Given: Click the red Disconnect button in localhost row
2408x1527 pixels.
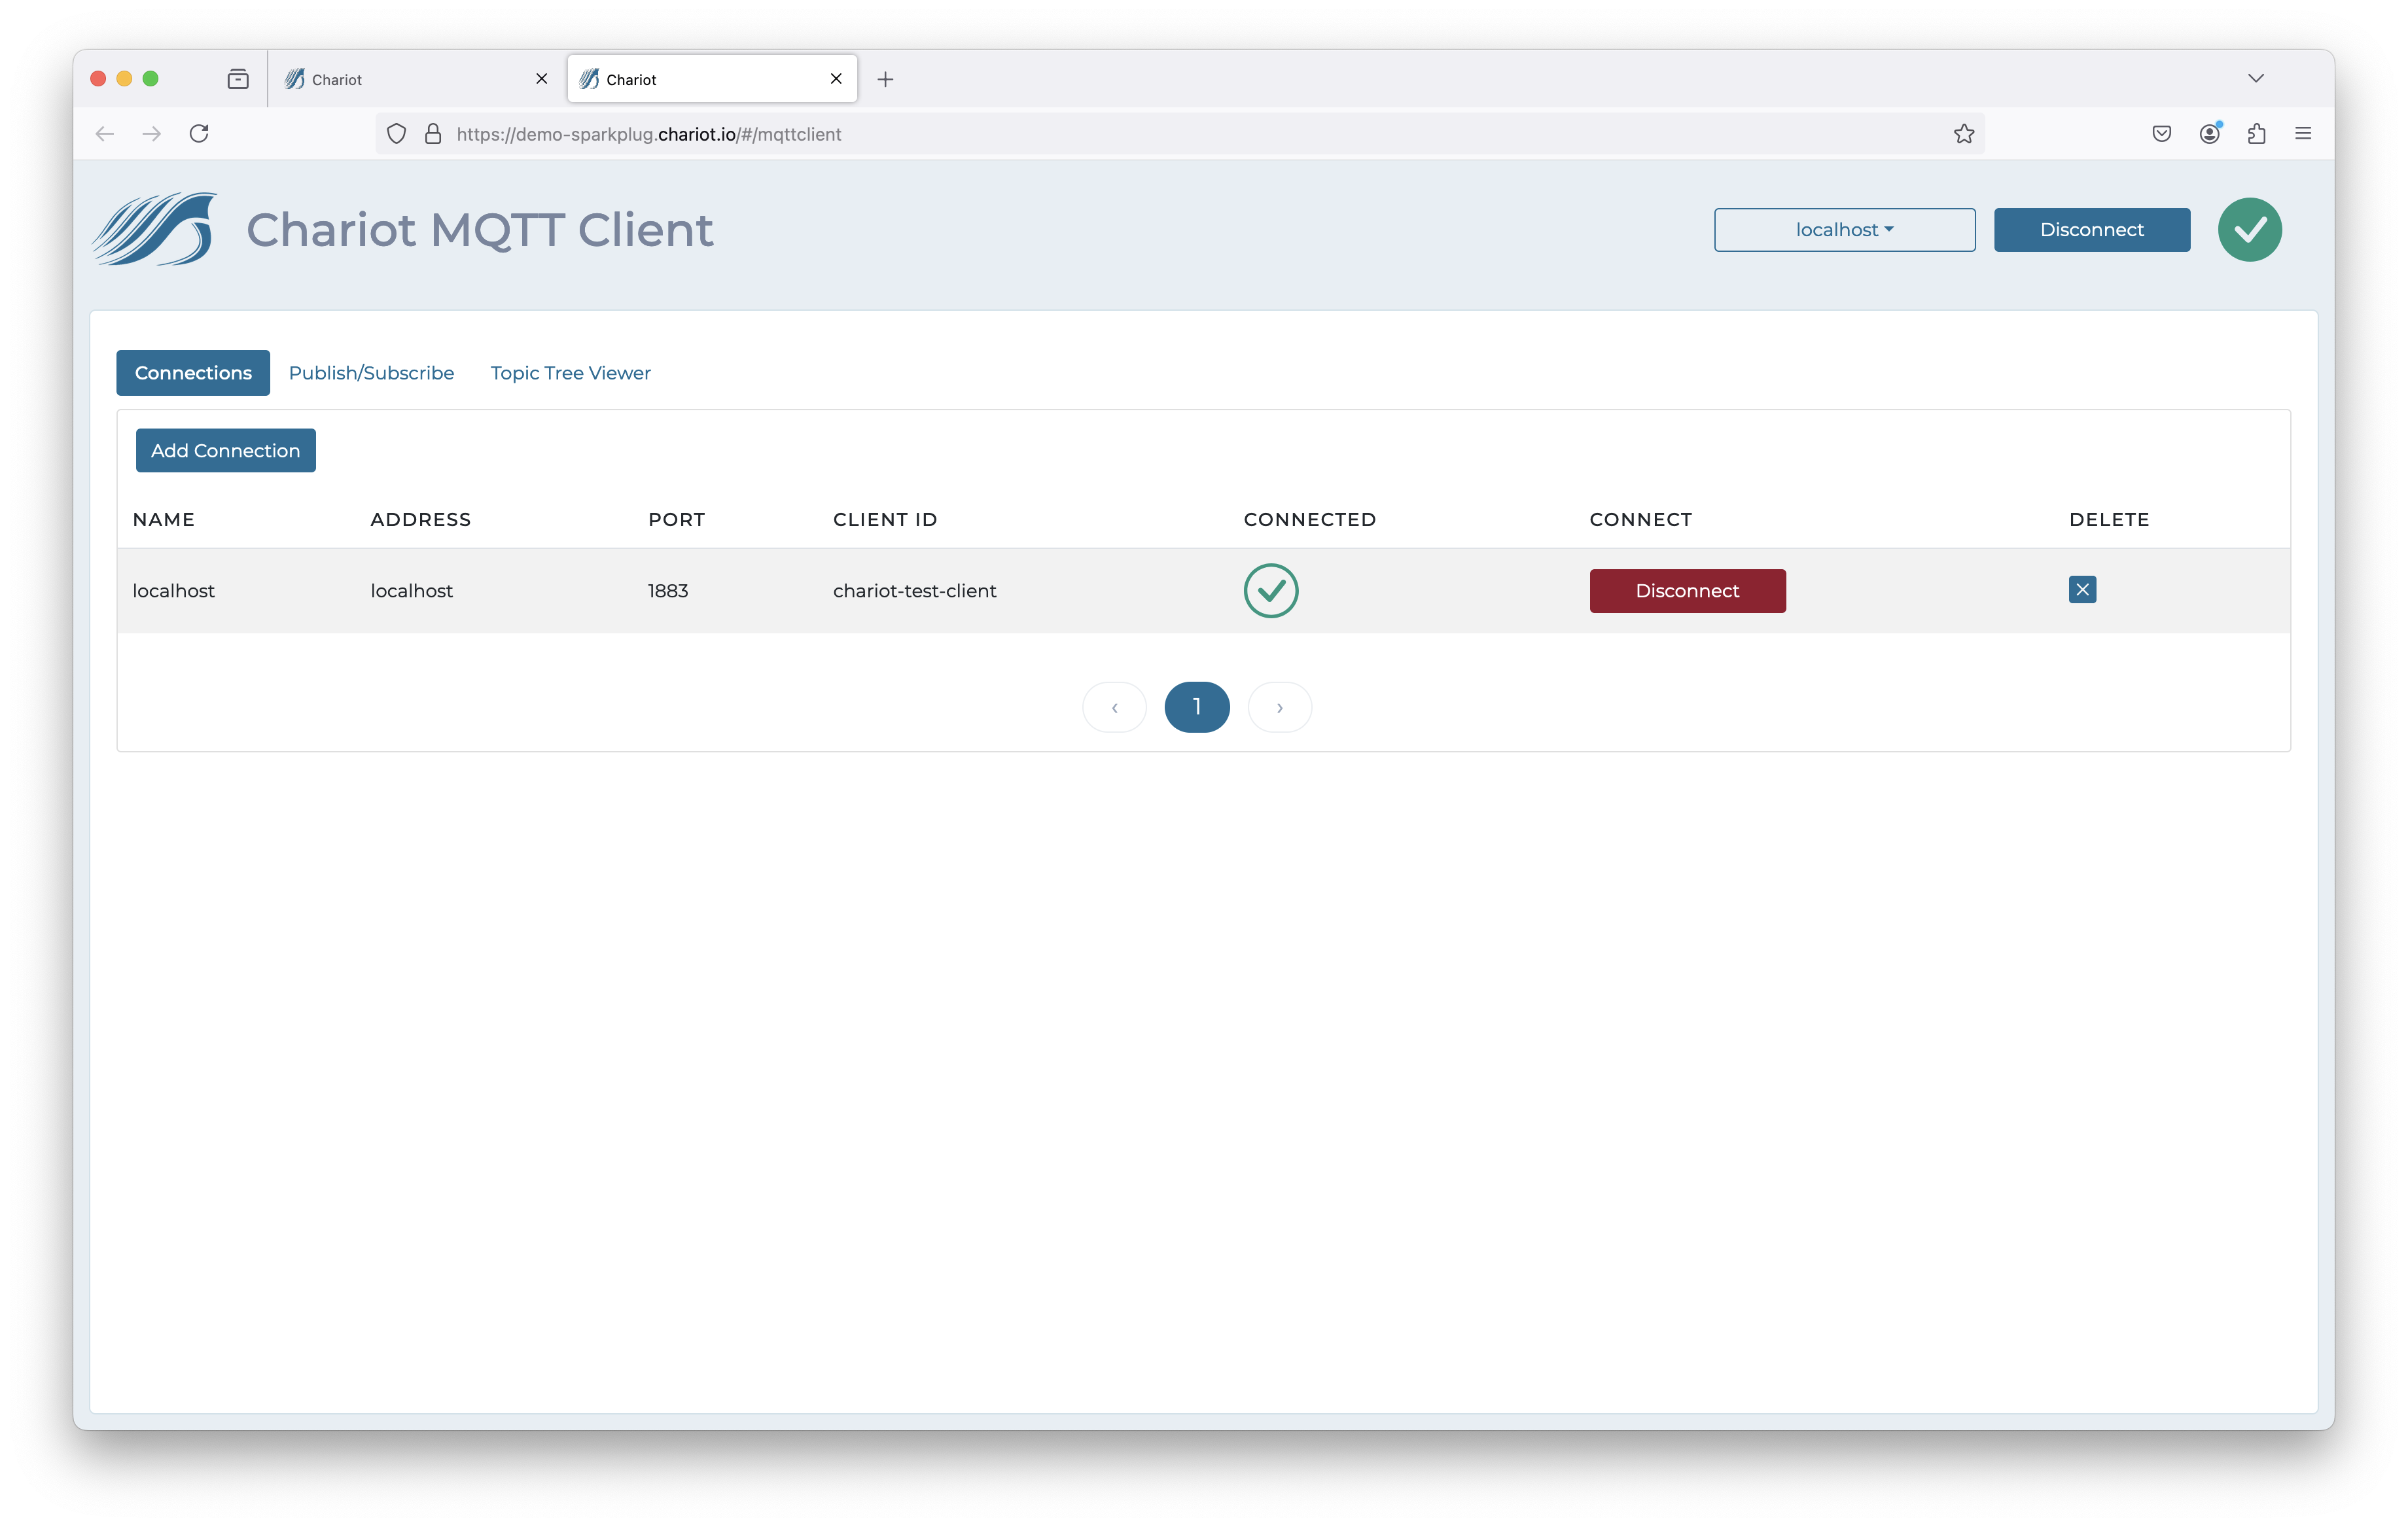Looking at the screenshot, I should [x=1687, y=591].
